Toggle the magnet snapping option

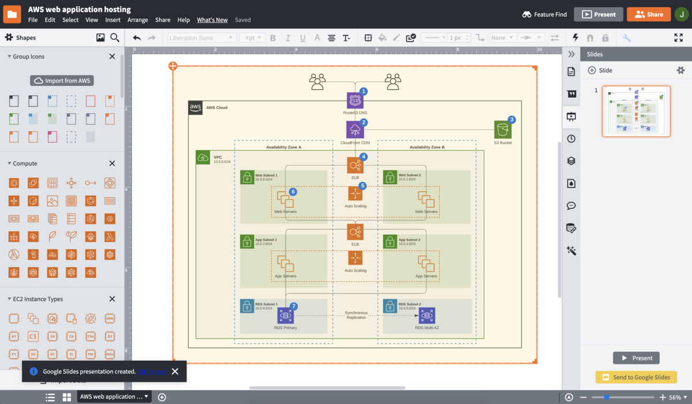tap(590, 38)
